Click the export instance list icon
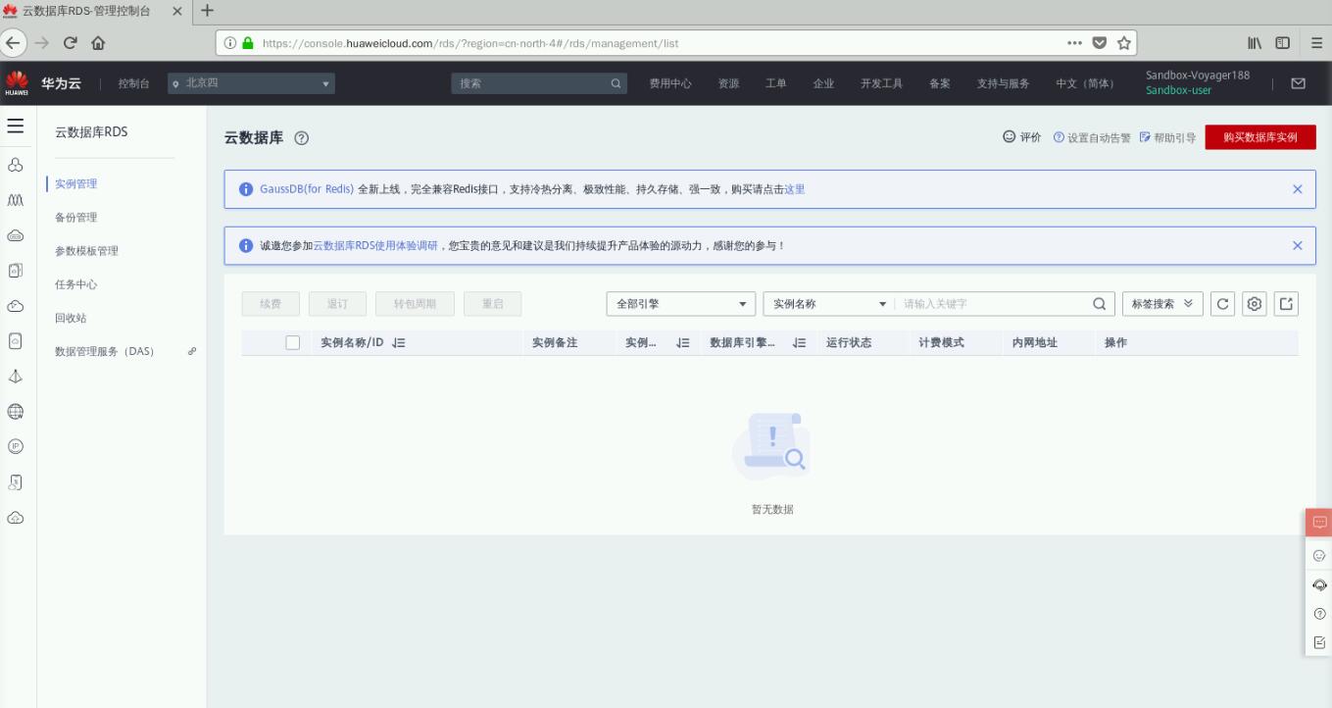Screen dimensions: 1332x708 (x=1287, y=304)
